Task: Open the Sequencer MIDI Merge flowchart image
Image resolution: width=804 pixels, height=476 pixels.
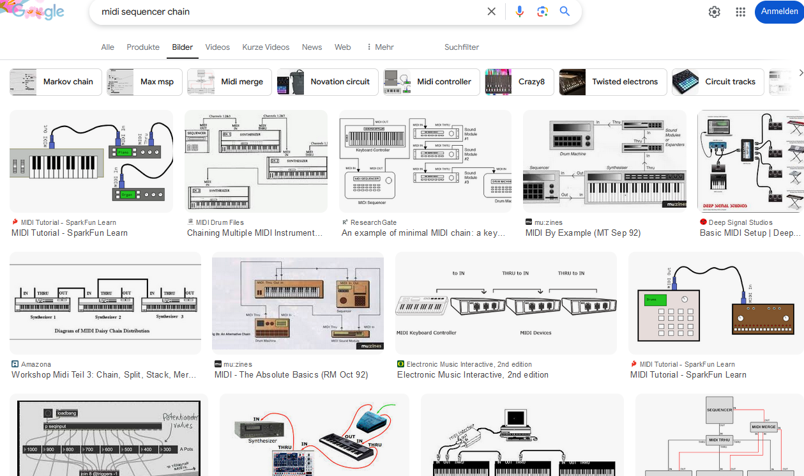Action: coord(720,434)
